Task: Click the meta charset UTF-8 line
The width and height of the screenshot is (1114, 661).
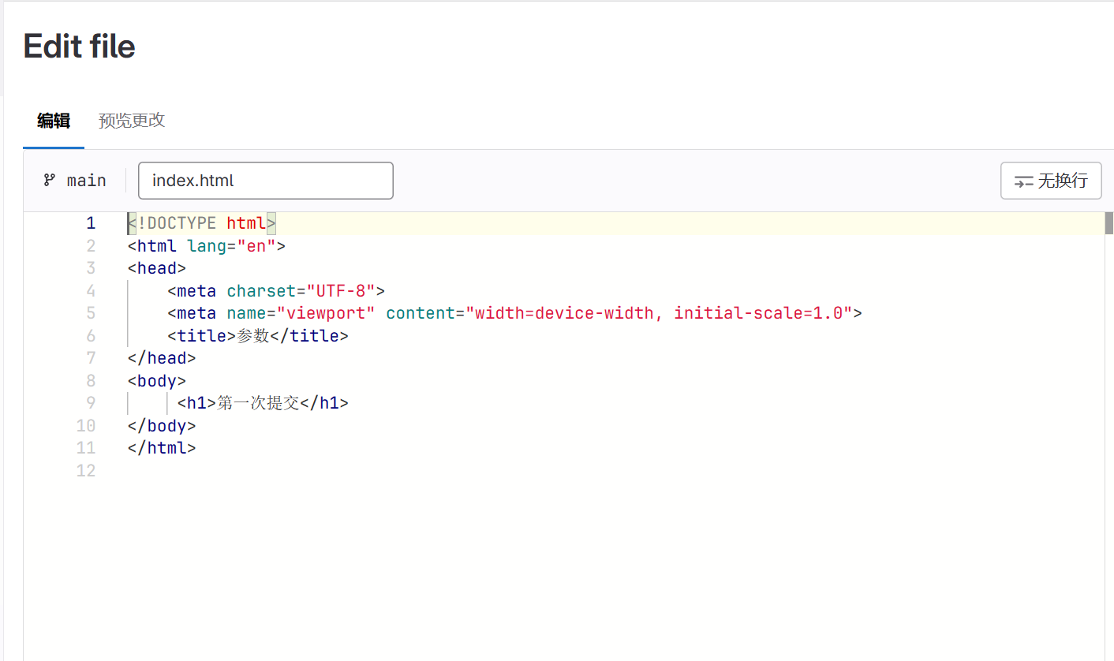Action: click(276, 291)
